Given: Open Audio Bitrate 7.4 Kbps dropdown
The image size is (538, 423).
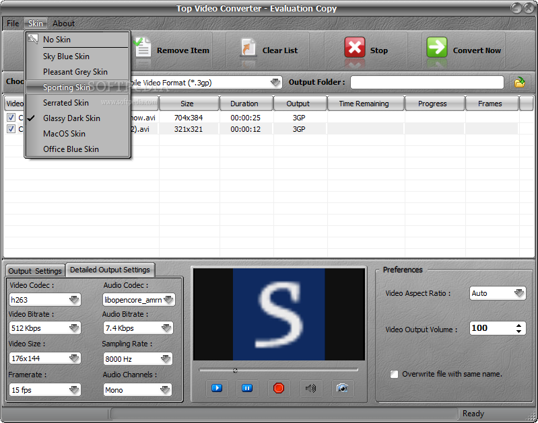Looking at the screenshot, I should click(x=166, y=328).
